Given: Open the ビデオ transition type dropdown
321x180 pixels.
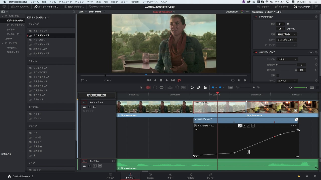Looking at the screenshot, I should click(x=287, y=39).
